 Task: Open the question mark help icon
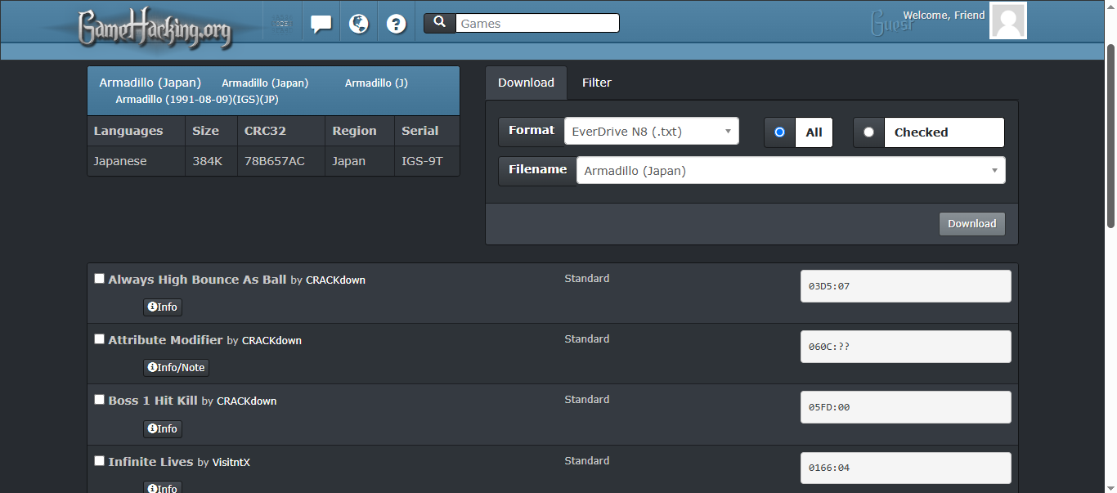pyautogui.click(x=397, y=24)
